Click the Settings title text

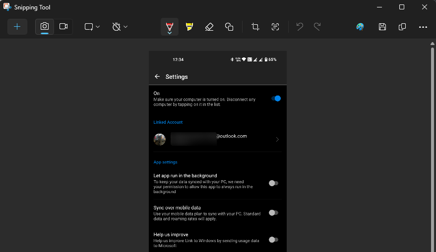click(x=177, y=77)
